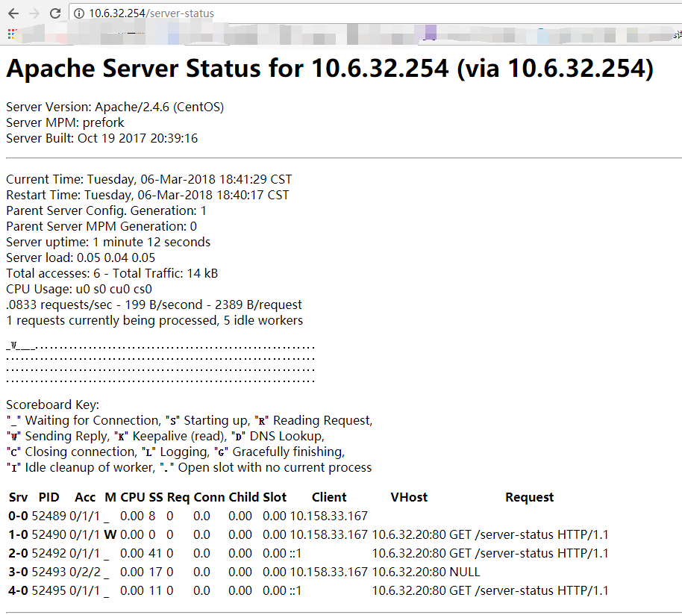The height and width of the screenshot is (615, 682).
Task: Click the CPU column header
Action: coord(133,497)
